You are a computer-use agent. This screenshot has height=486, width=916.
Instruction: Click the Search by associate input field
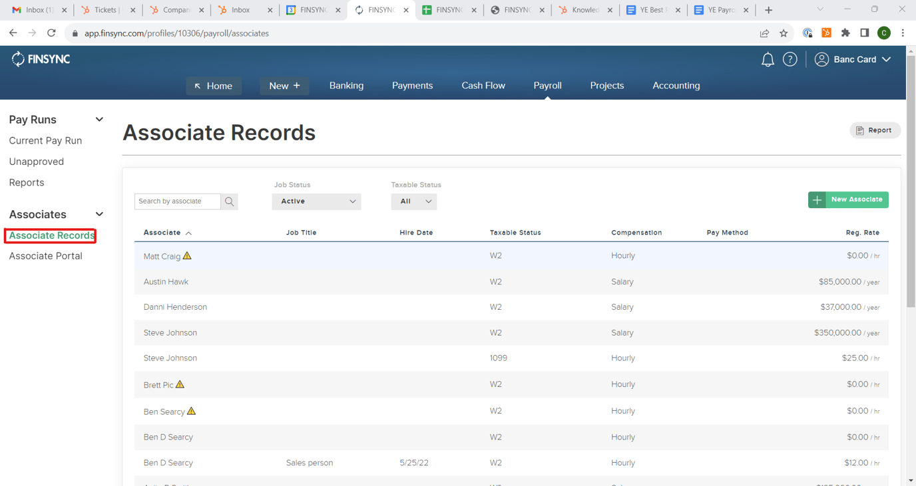tap(176, 201)
